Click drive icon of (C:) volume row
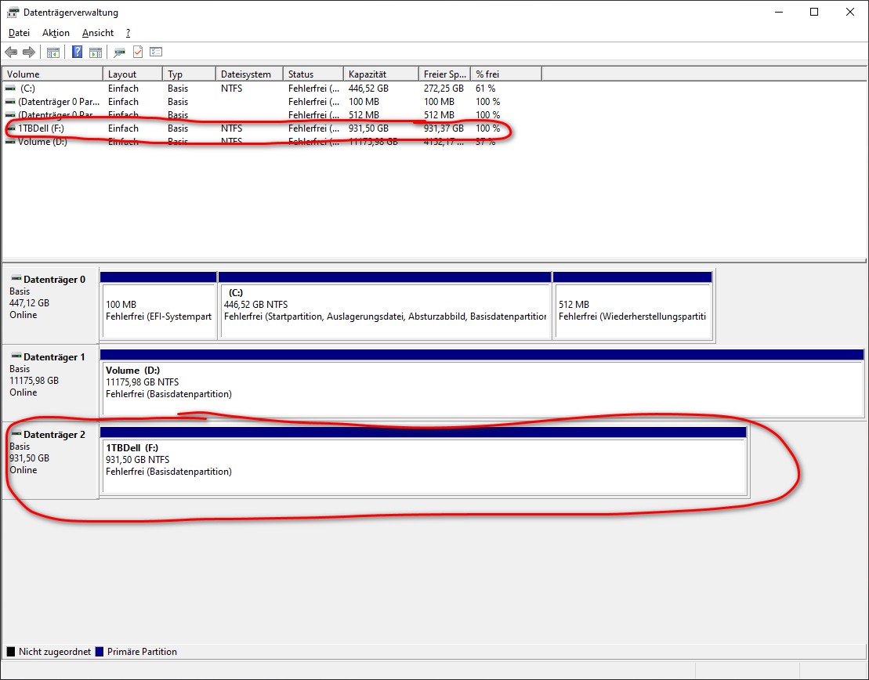 point(10,88)
